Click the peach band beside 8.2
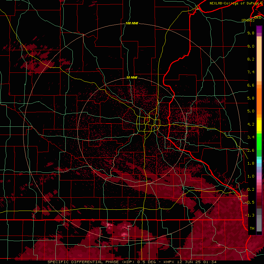 259,60
